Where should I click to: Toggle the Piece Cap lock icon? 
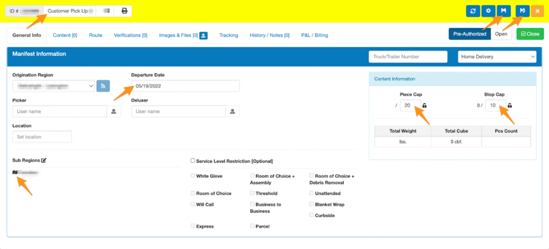click(x=425, y=105)
